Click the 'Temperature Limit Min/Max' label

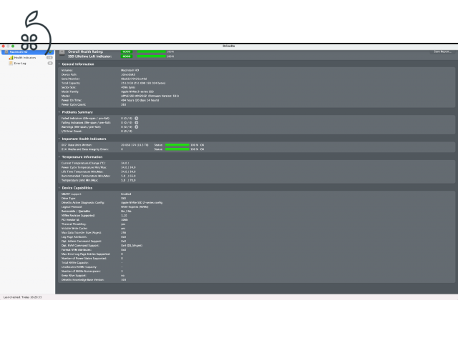tap(79, 180)
